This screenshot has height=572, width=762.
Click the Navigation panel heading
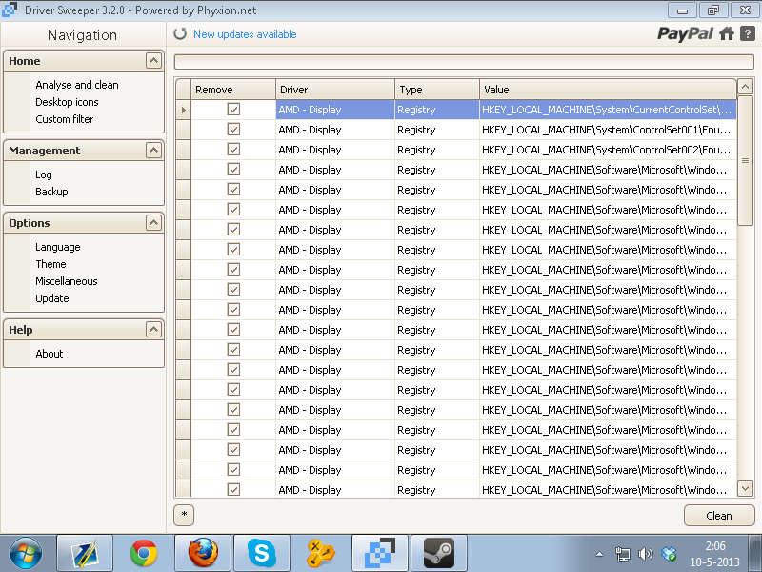[82, 35]
